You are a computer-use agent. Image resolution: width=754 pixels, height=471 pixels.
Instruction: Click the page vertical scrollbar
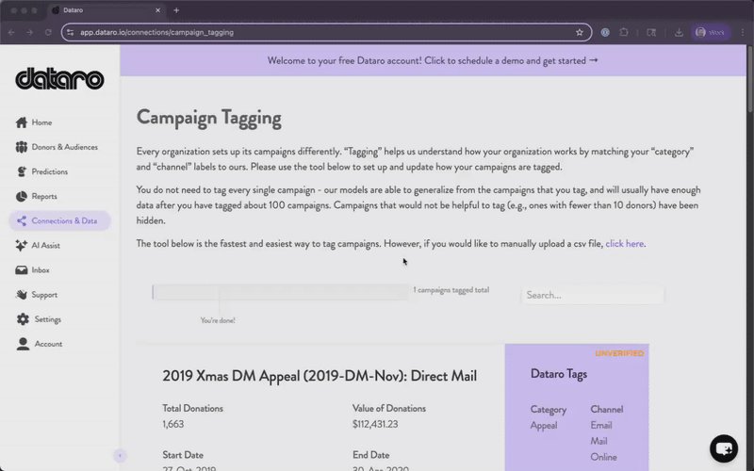coord(750,79)
